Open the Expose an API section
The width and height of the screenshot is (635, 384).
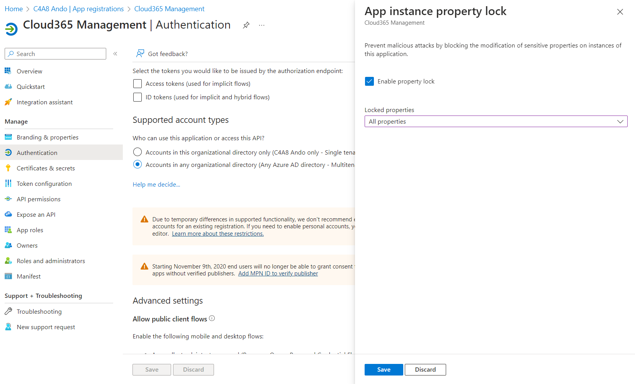(36, 214)
